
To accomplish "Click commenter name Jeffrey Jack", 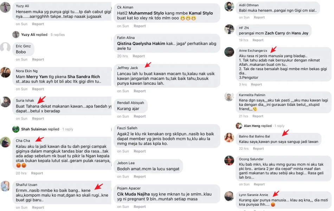I will click(128, 68).
